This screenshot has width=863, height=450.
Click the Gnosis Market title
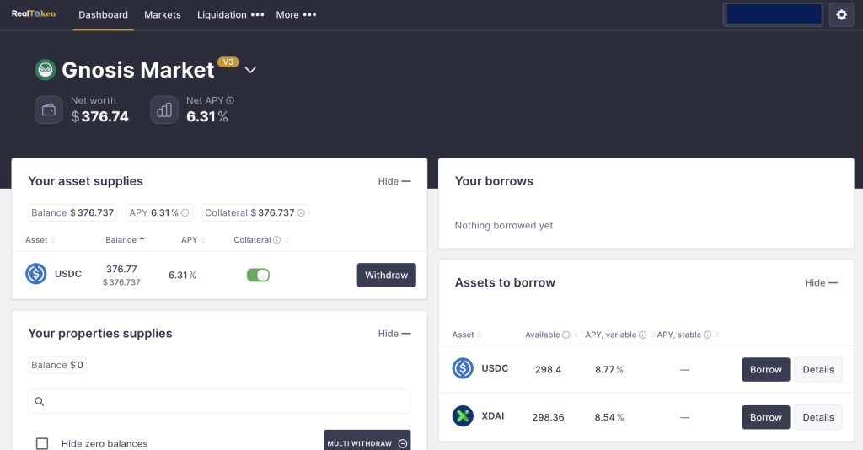pos(137,71)
